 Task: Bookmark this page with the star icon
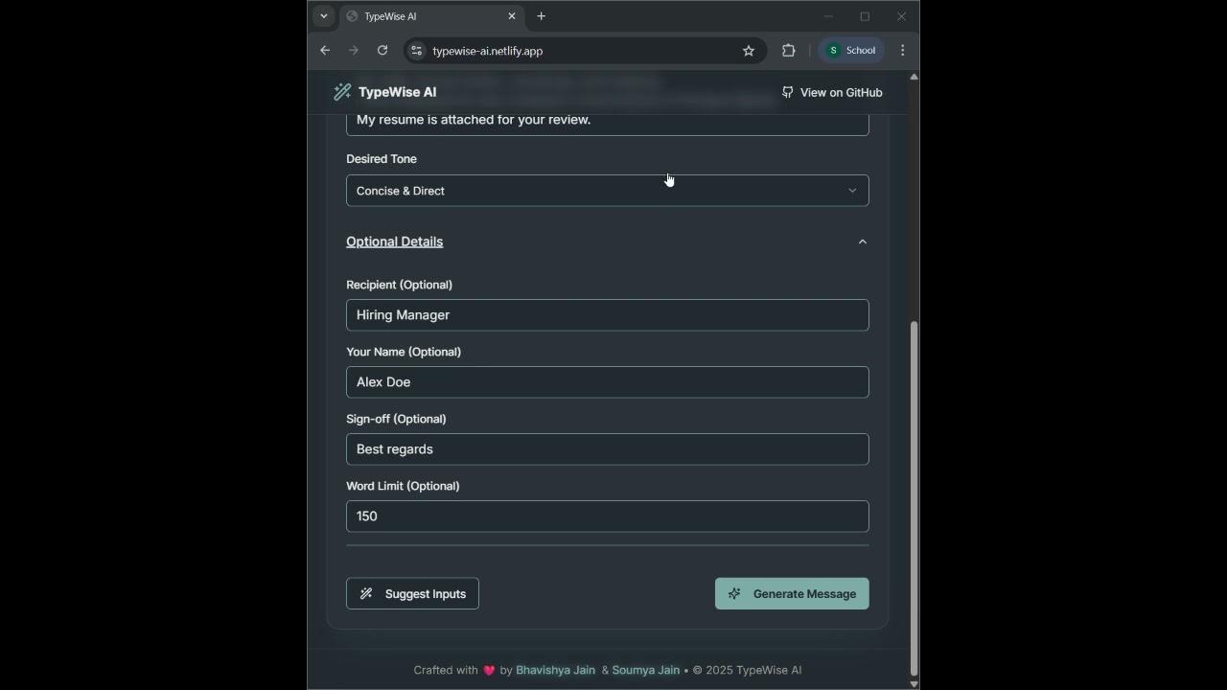[749, 51]
